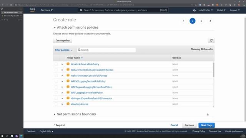Image resolution: width=246 pixels, height=138 pixels.
Task: Open the ViewOnlyAccess policy link
Action: 80,104
